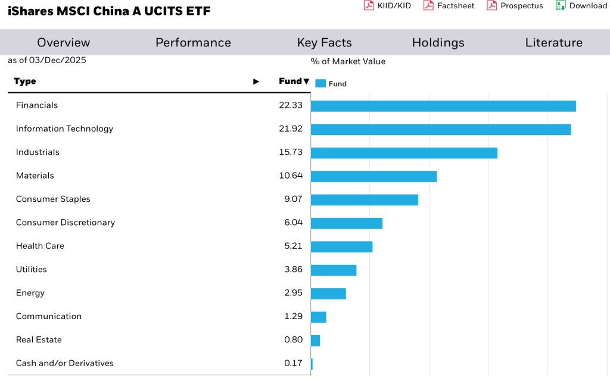This screenshot has height=378, width=610.
Task: Click the blue Fund legend square
Action: click(x=320, y=84)
